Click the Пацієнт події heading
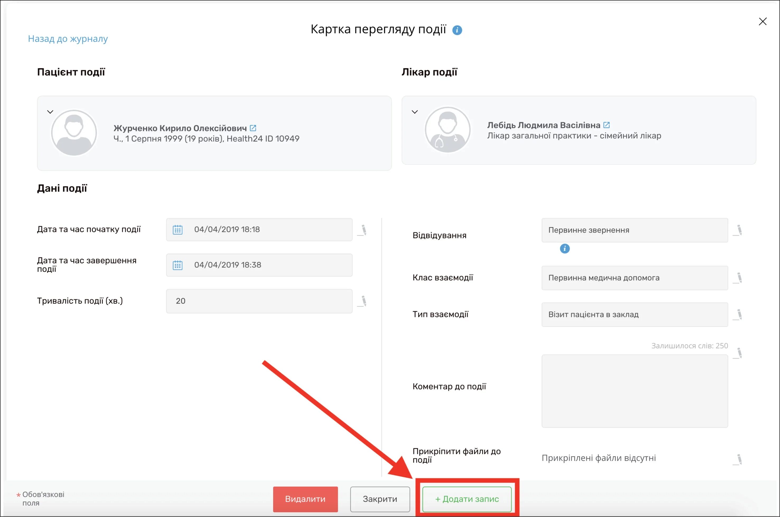This screenshot has width=780, height=517. click(x=71, y=72)
